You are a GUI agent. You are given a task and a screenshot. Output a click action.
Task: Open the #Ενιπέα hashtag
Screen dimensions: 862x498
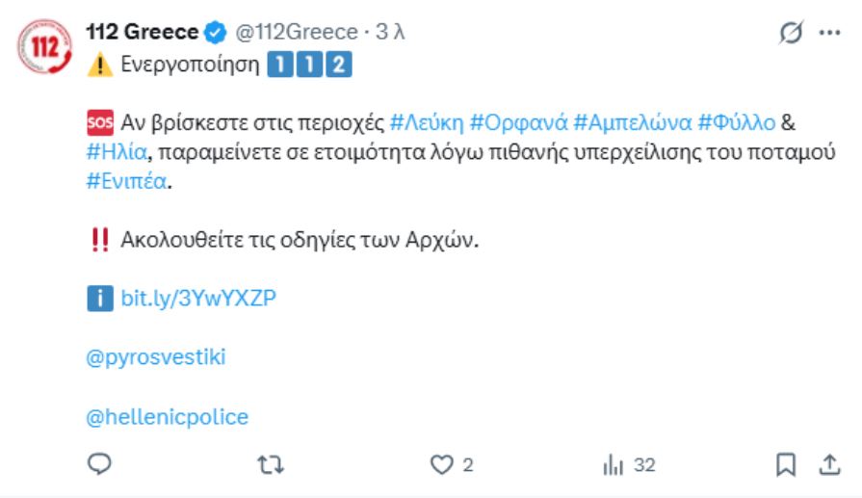pyautogui.click(x=126, y=180)
